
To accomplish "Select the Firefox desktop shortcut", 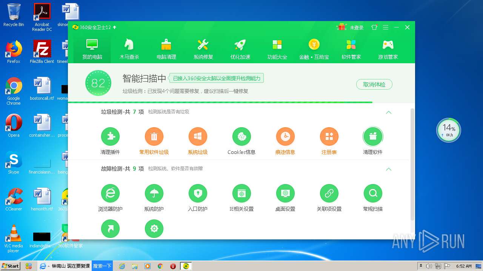I will (x=14, y=52).
